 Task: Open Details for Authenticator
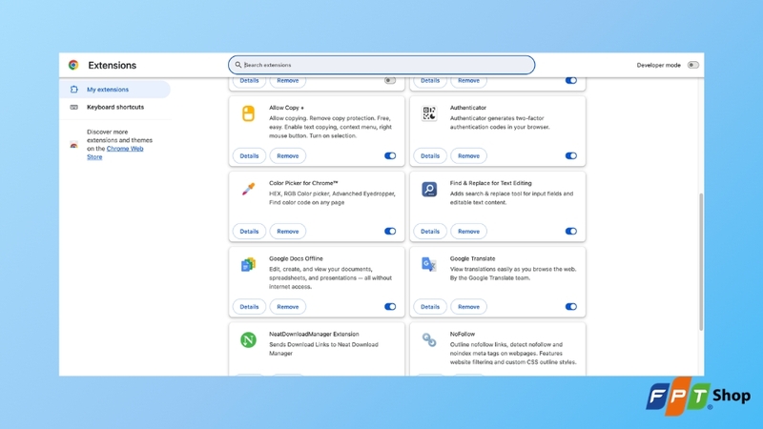(430, 155)
